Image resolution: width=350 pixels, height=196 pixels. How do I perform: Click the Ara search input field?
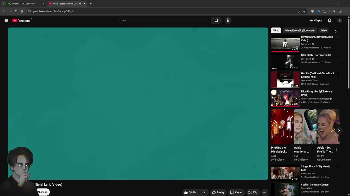[x=165, y=20]
